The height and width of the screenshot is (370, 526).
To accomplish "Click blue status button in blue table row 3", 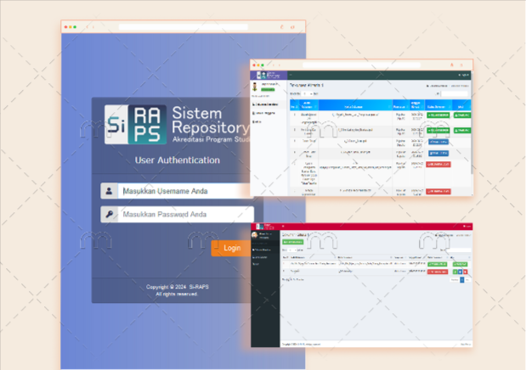I will tap(438, 142).
